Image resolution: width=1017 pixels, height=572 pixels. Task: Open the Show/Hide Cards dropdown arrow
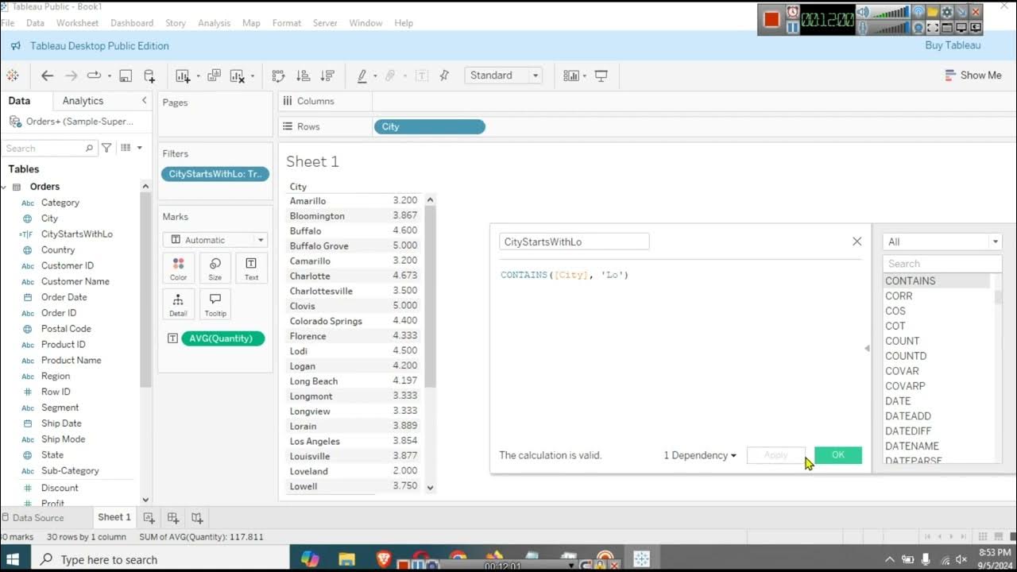(x=584, y=76)
